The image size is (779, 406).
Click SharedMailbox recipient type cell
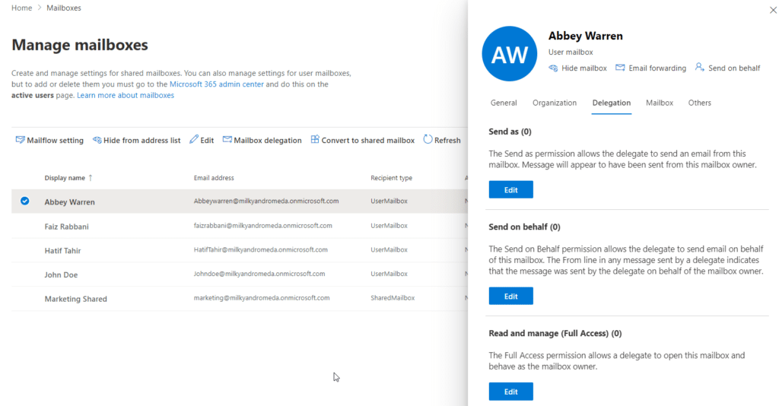pos(393,298)
